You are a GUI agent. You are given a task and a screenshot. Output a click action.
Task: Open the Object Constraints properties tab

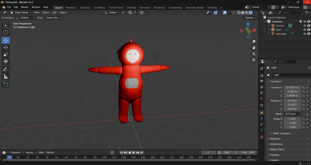point(262,124)
